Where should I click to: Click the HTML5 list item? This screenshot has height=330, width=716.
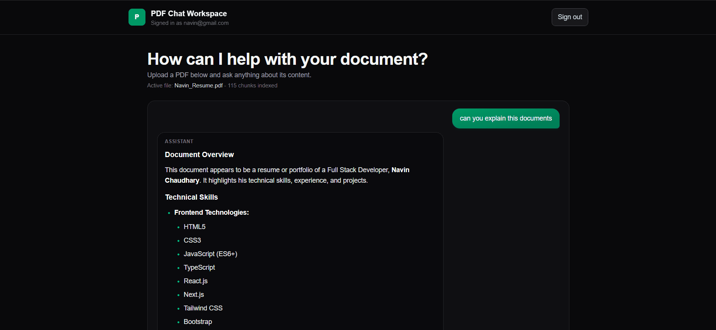[194, 227]
